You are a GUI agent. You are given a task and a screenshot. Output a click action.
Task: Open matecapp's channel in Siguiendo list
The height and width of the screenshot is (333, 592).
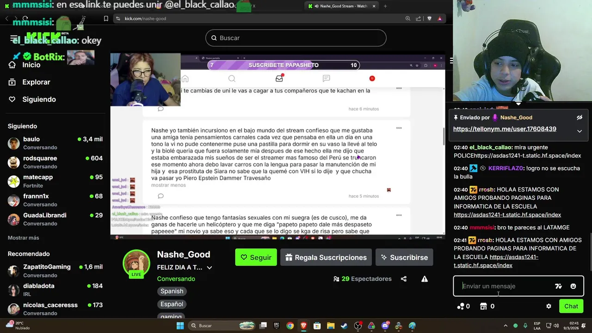point(55,181)
